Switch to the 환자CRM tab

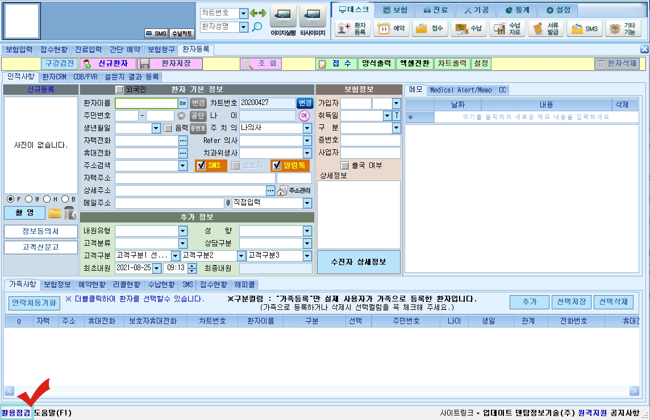pos(55,77)
